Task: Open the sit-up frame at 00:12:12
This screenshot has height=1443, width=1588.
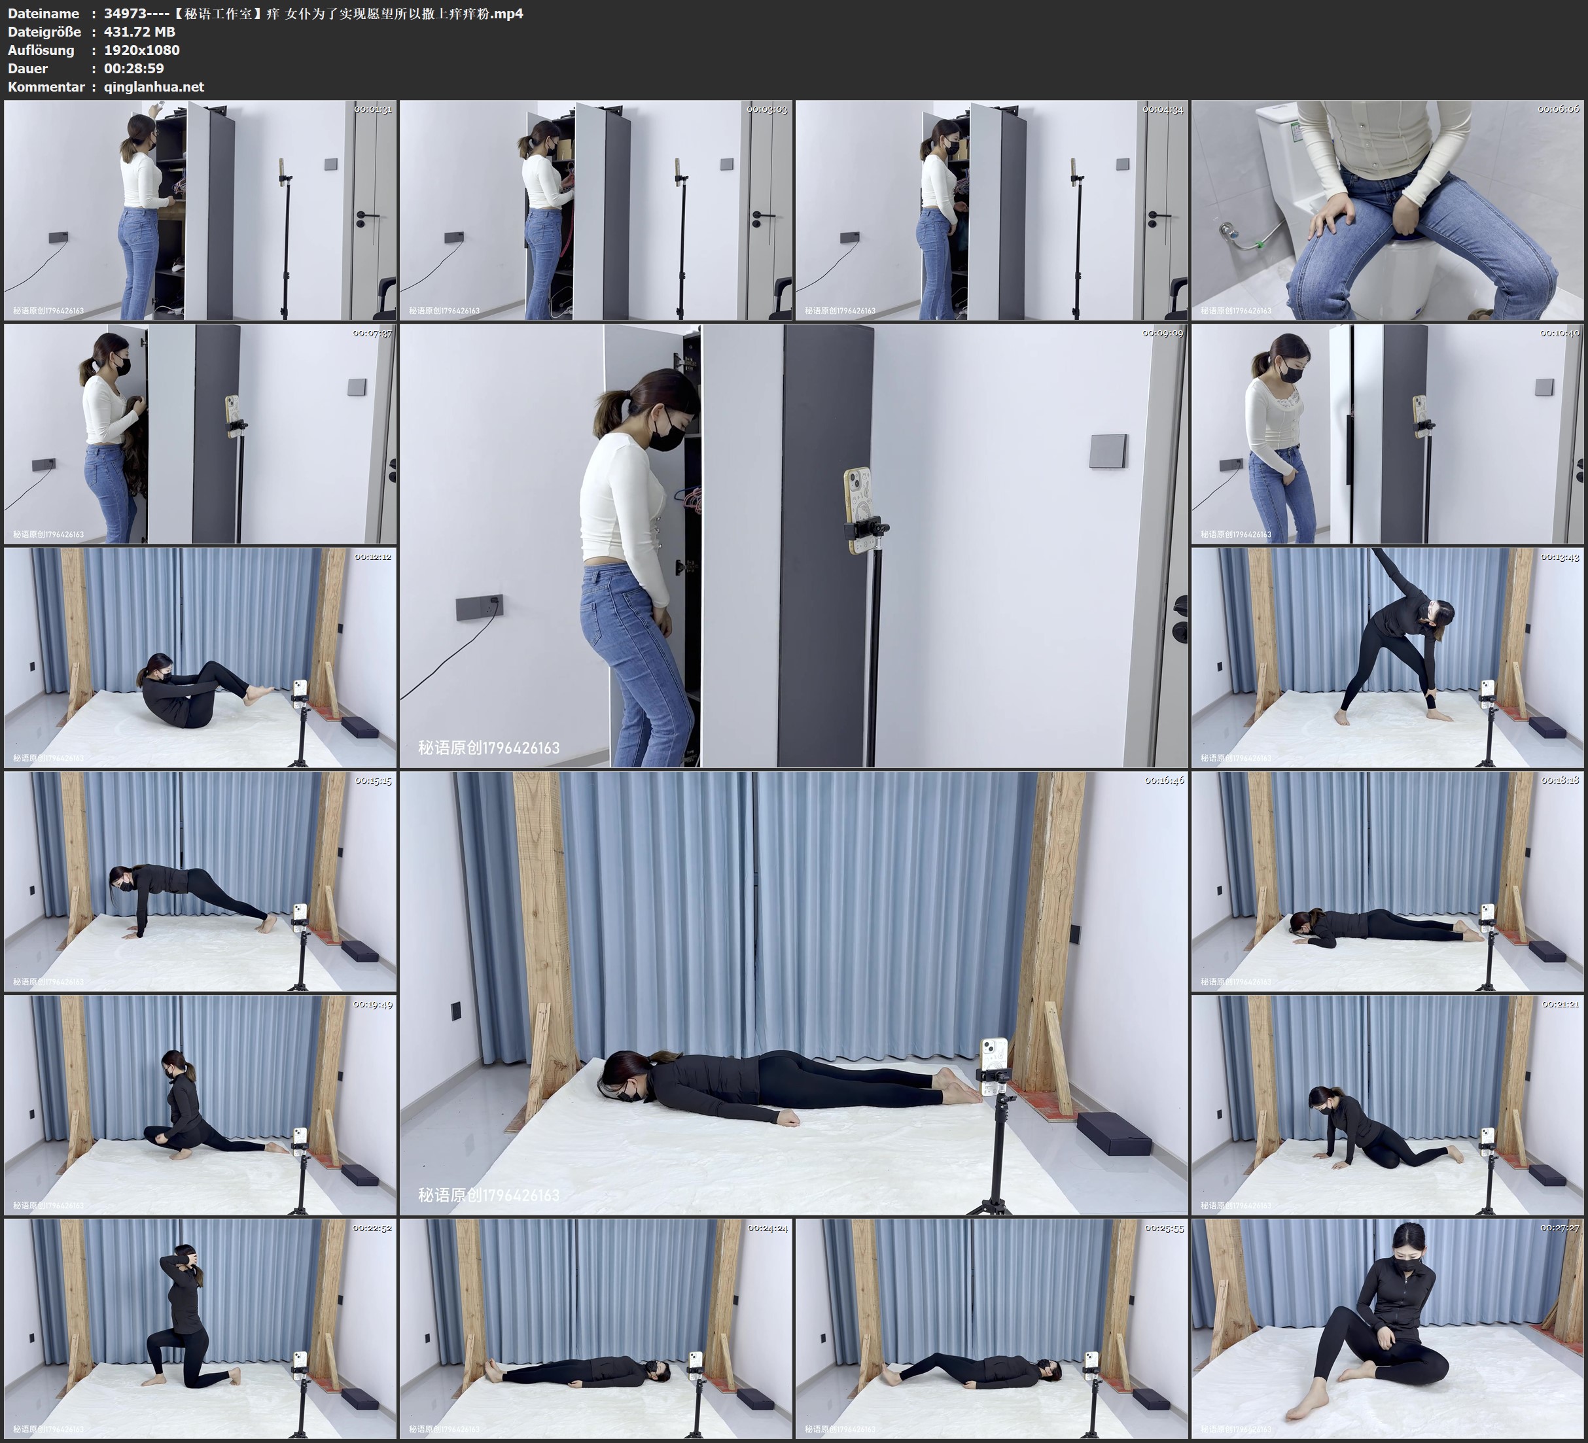Action: coord(200,657)
